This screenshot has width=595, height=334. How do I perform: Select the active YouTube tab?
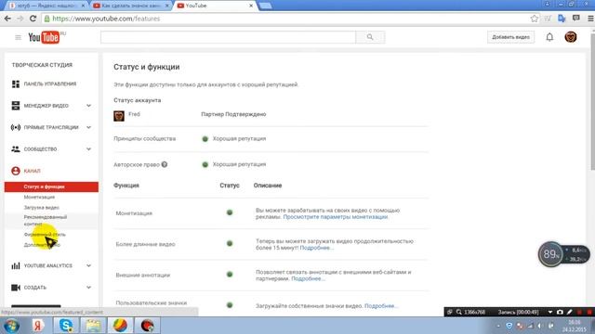click(x=214, y=6)
